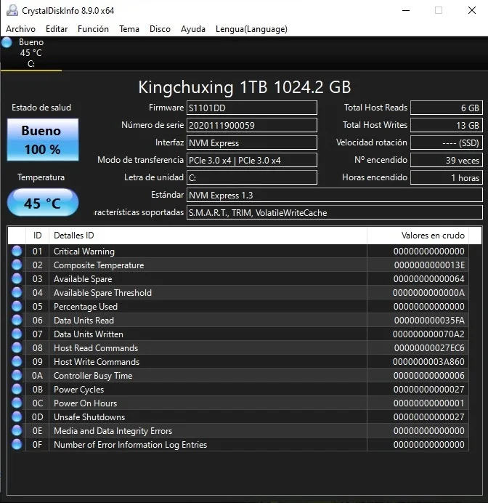The image size is (488, 503).
Task: Select the Host Read Commands attribute text
Action: point(96,347)
